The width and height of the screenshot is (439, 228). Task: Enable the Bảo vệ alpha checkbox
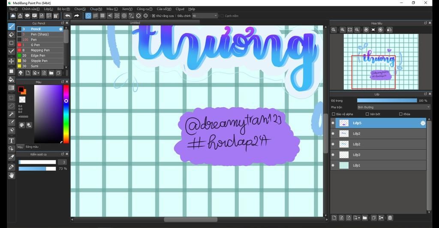(x=334, y=114)
